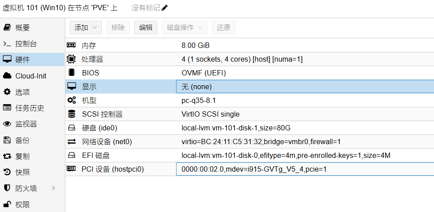
Task: Click the PCI device card icon
Action: (x=71, y=169)
